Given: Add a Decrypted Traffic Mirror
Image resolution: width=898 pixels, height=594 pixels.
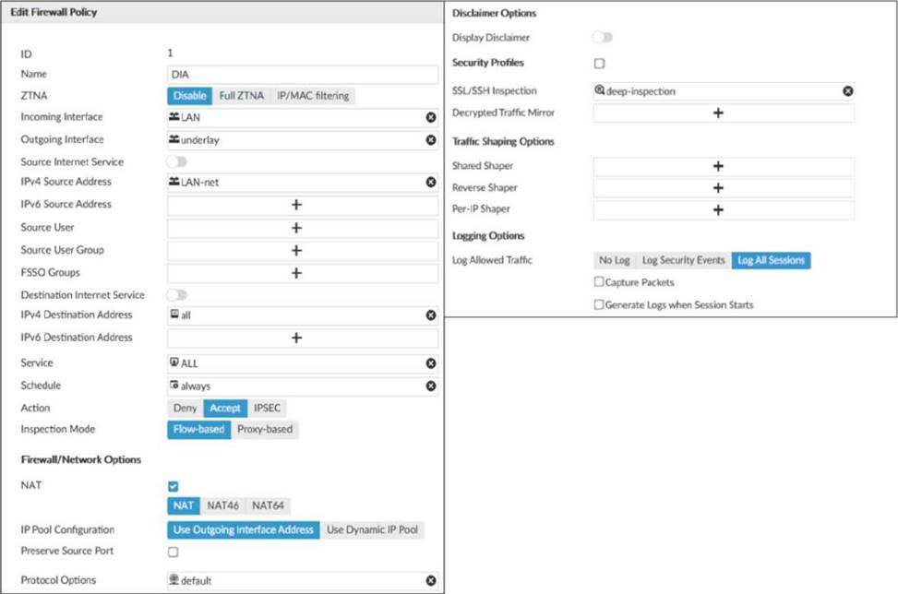Looking at the screenshot, I should (717, 113).
